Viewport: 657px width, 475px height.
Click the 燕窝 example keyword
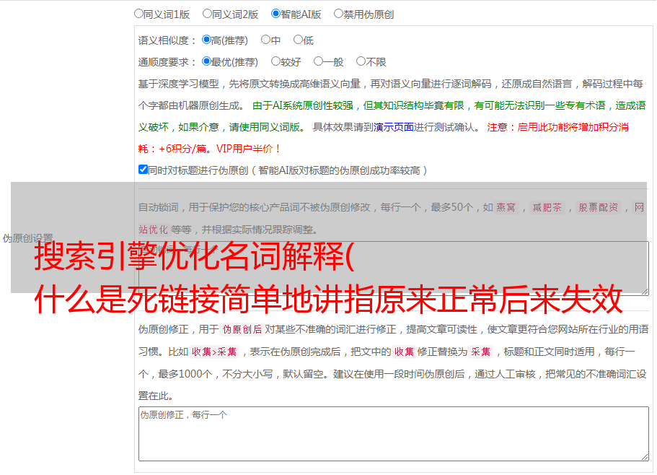tap(506, 207)
